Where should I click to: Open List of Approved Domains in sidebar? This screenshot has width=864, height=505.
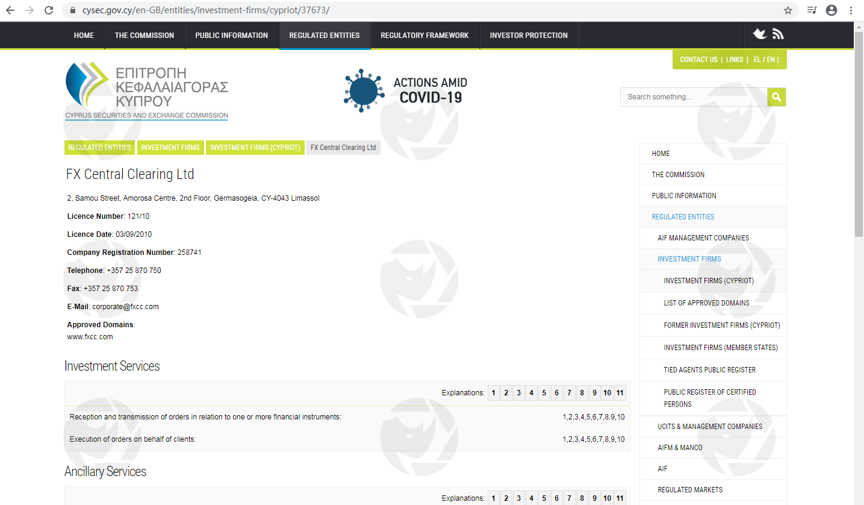coord(706,303)
